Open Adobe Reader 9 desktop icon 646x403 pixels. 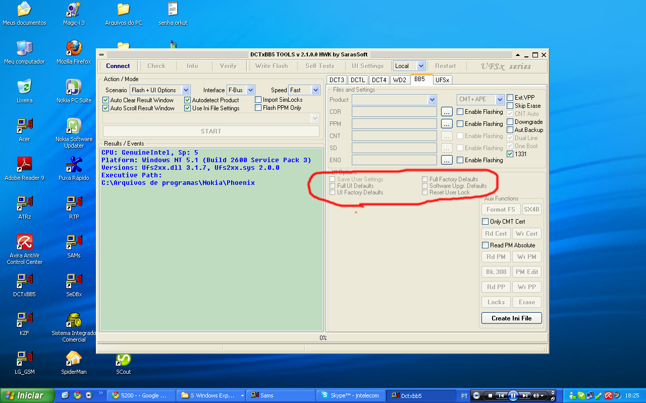click(24, 169)
